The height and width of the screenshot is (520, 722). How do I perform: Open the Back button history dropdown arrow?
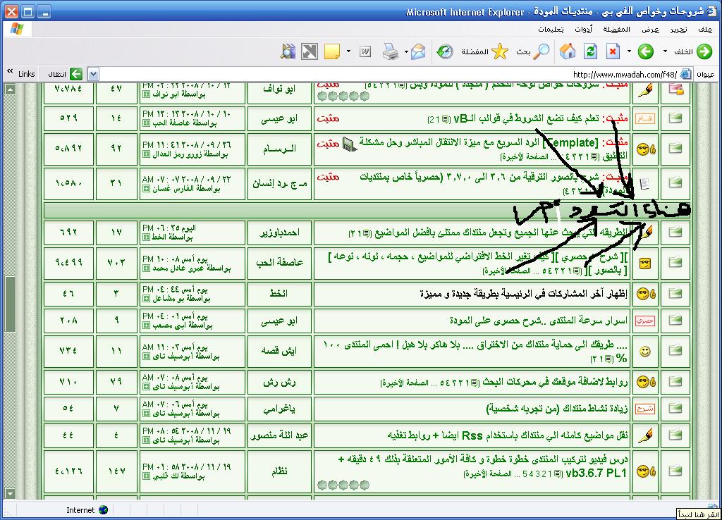coord(665,51)
